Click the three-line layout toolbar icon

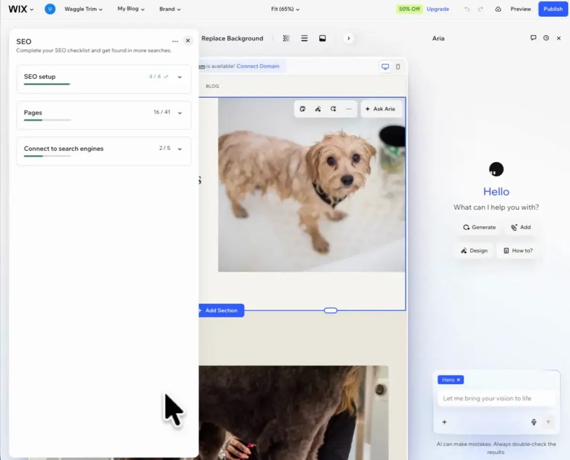(x=304, y=39)
